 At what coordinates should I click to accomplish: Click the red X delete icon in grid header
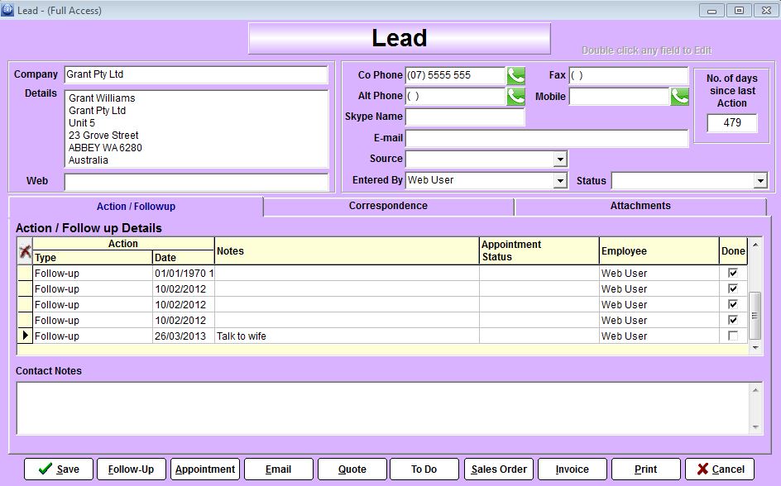[25, 251]
